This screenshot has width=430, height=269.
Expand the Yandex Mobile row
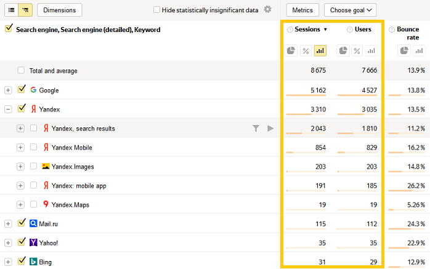point(20,147)
